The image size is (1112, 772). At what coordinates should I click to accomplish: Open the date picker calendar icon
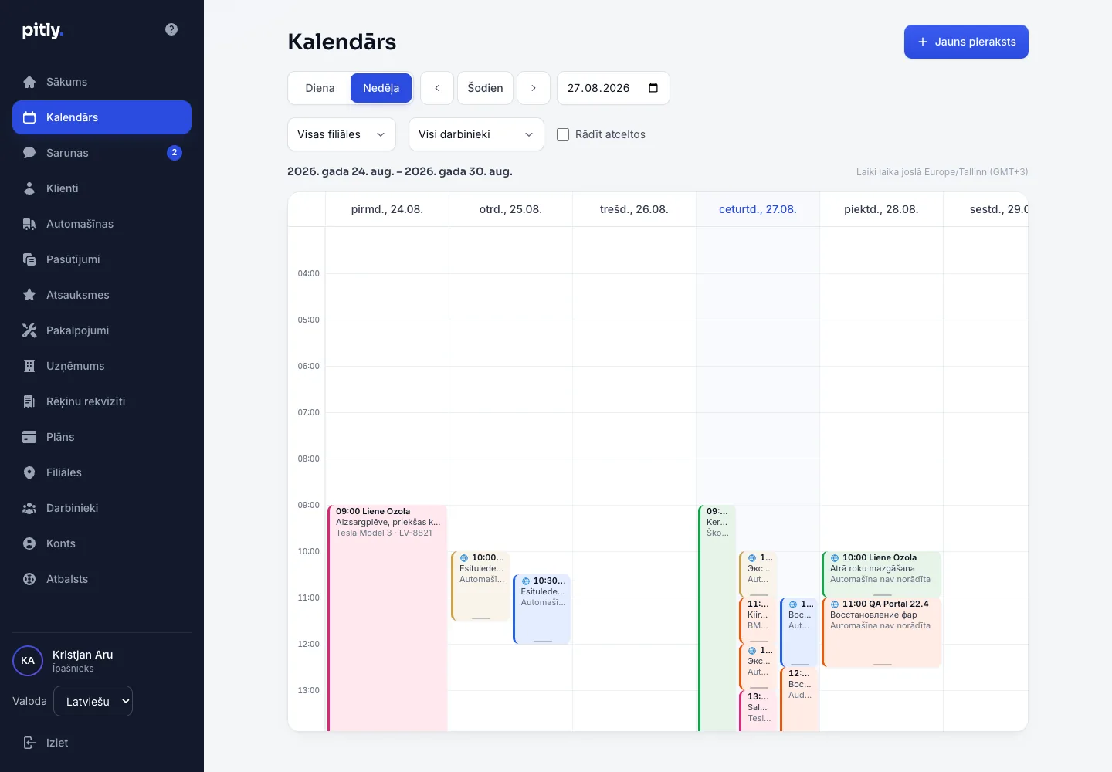[x=653, y=88]
